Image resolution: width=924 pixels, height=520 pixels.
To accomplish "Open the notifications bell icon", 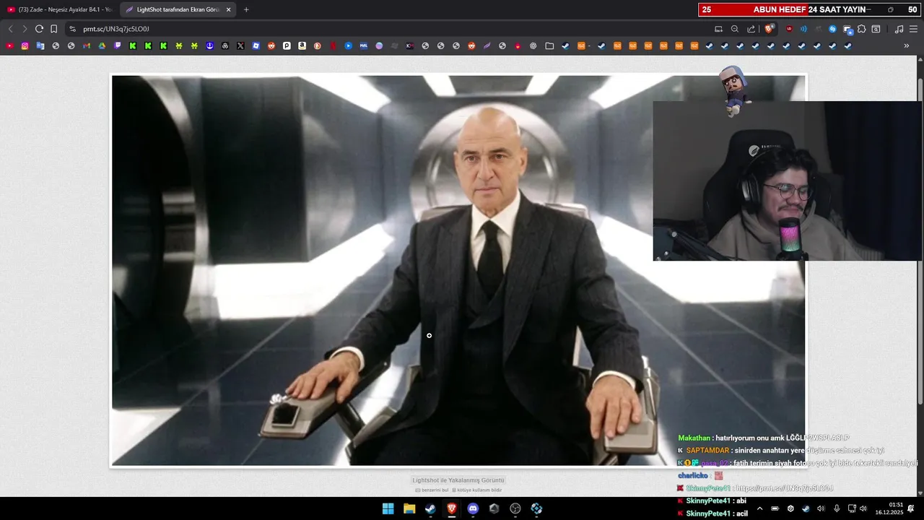I will 911,508.
